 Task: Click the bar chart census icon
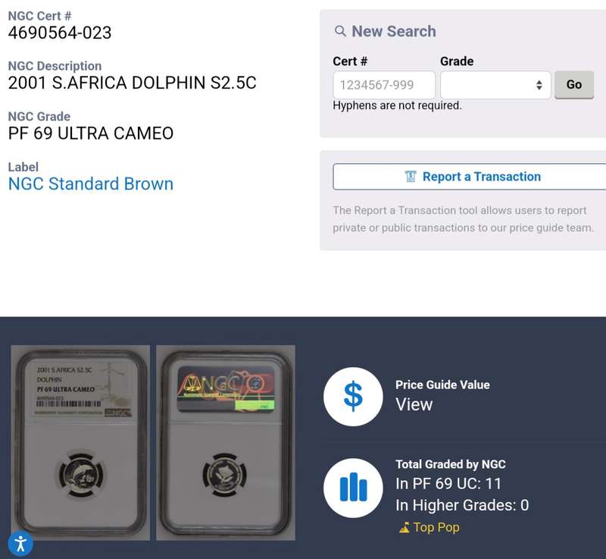[353, 488]
